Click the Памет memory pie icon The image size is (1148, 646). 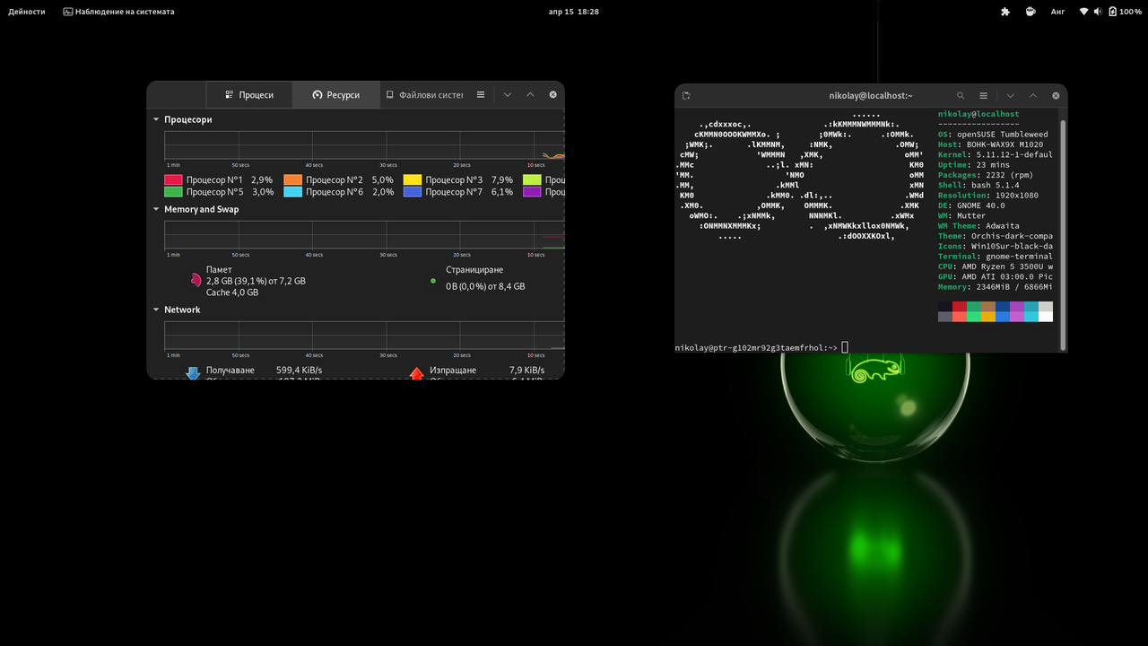195,281
